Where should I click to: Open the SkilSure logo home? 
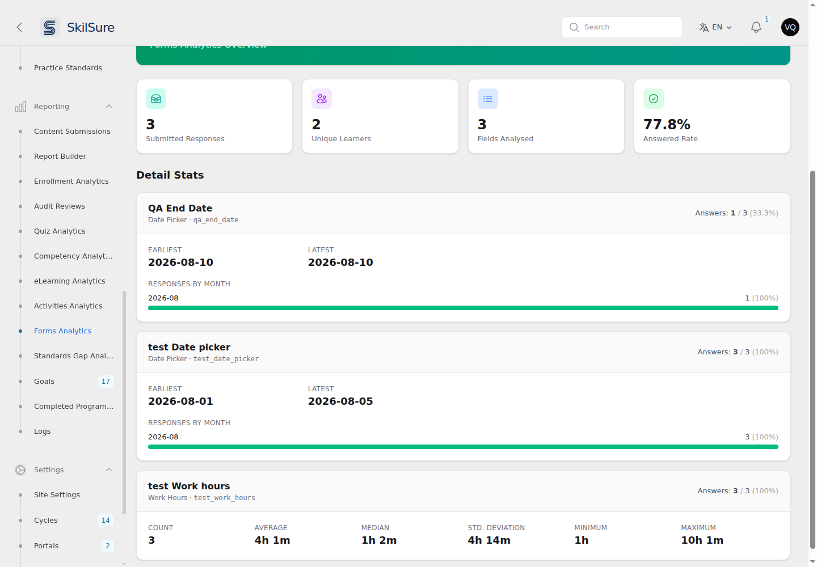(x=77, y=27)
